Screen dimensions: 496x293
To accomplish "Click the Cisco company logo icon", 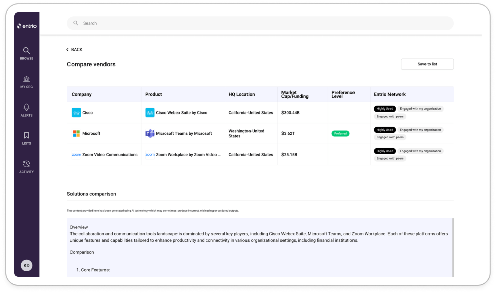I will click(x=76, y=113).
